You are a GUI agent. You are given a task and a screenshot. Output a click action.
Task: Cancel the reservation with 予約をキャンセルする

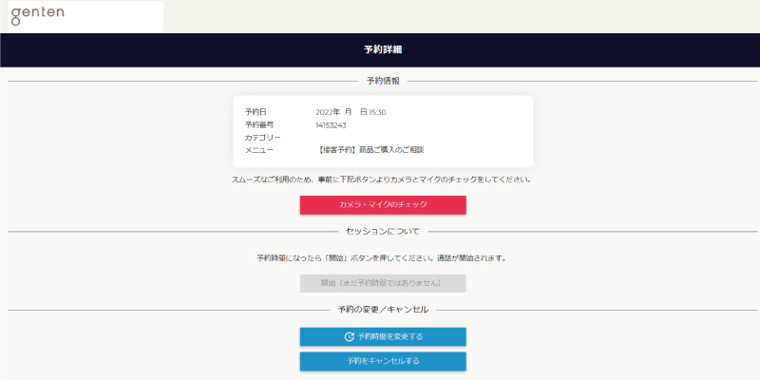[383, 361]
